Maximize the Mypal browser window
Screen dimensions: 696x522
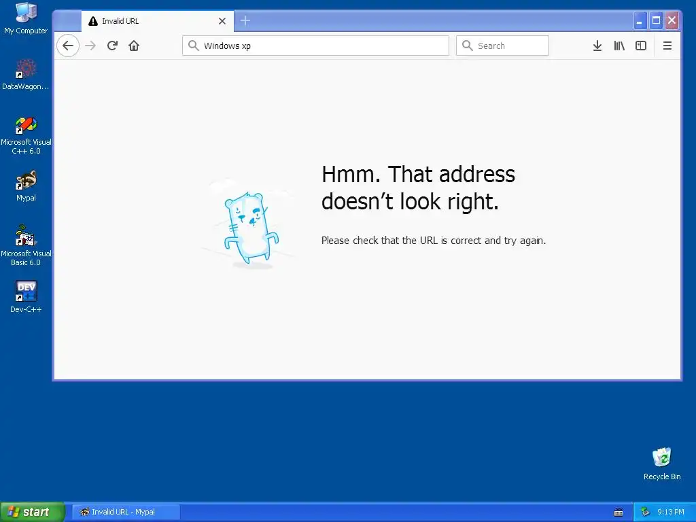click(x=656, y=20)
